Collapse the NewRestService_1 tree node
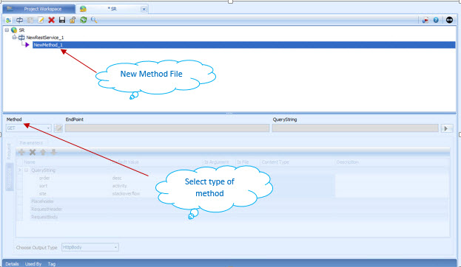Image resolution: width=461 pixels, height=267 pixels. point(14,37)
